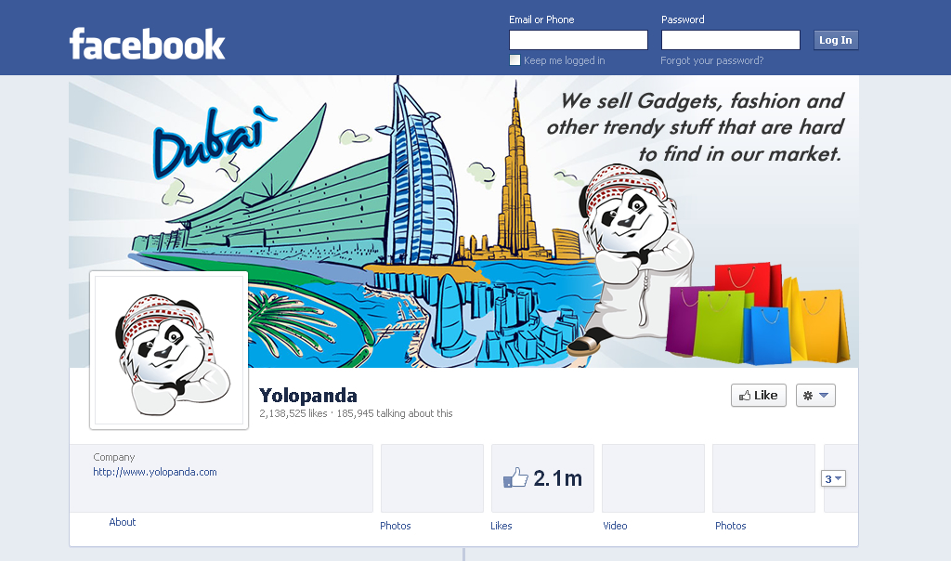
Task: Click the 2.1m likes thumbs-up tile
Action: tap(542, 478)
